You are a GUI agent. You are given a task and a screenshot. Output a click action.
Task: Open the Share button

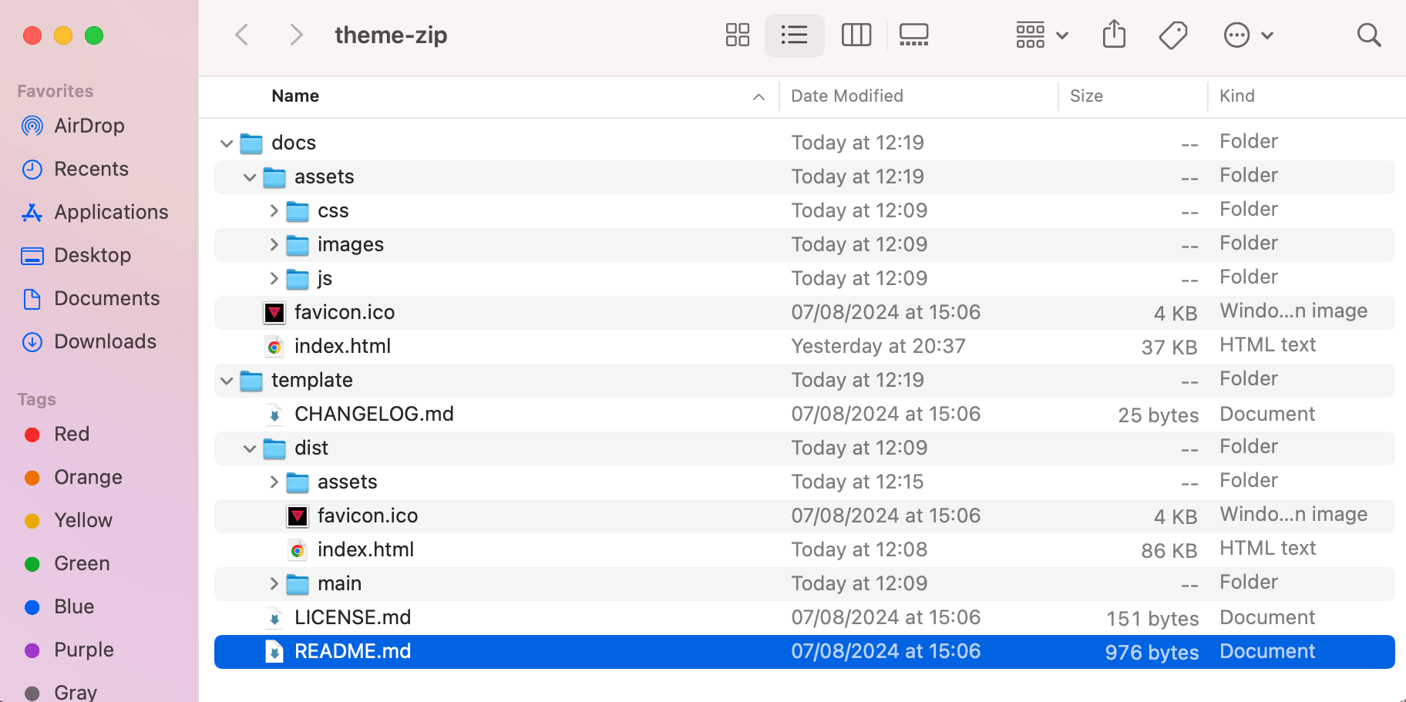1114,35
